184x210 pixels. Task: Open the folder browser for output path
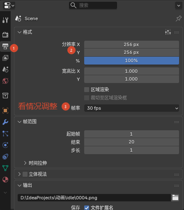(x=175, y=198)
